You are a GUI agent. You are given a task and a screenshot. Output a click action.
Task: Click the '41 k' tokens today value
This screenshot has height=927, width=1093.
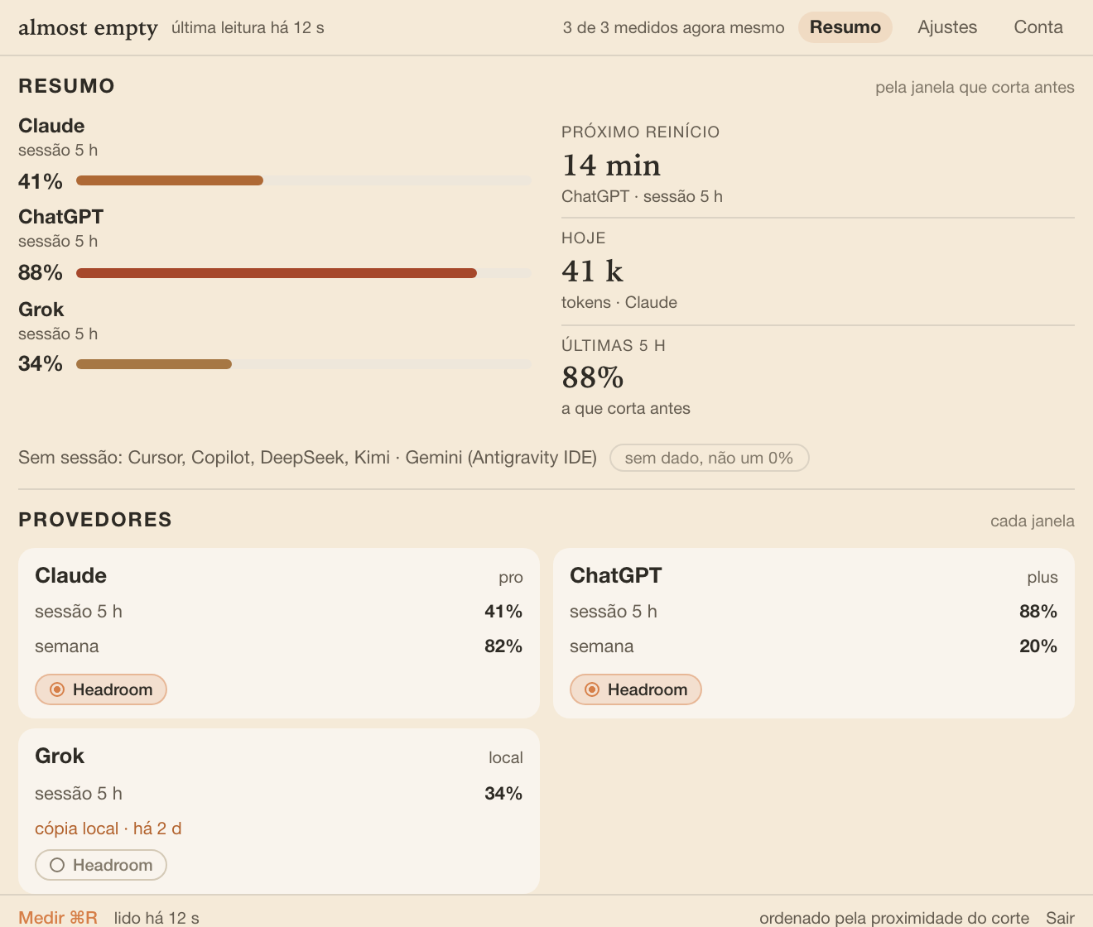[592, 271]
